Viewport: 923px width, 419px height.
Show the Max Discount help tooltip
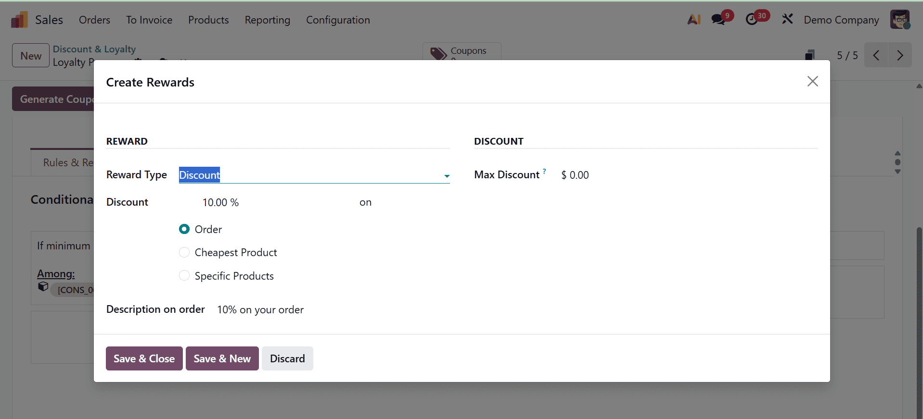[x=544, y=171]
